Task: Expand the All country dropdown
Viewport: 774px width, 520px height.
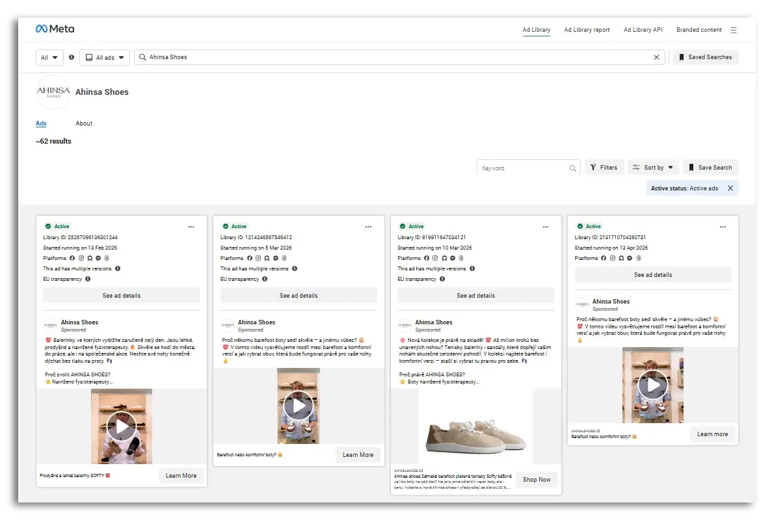Action: point(49,57)
